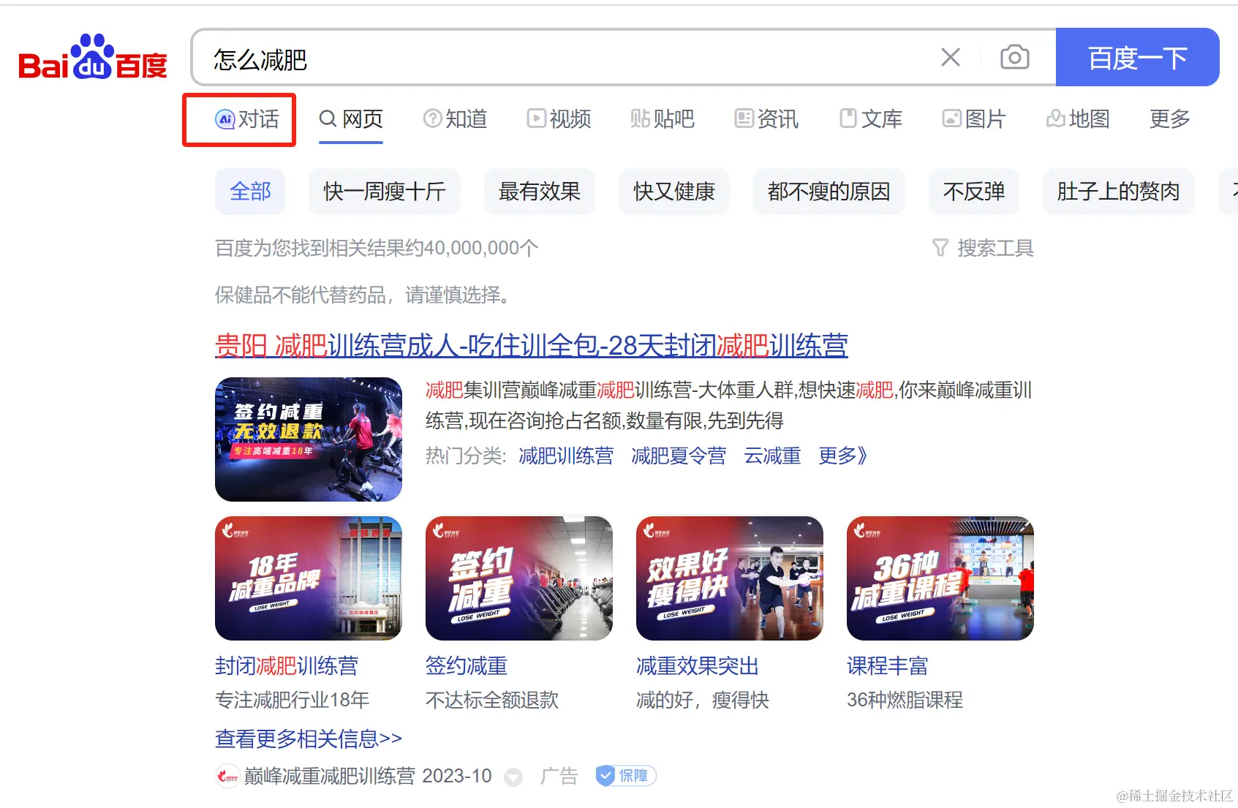The height and width of the screenshot is (808, 1238).
Task: Open 查看更多相关信息 link
Action: [309, 739]
